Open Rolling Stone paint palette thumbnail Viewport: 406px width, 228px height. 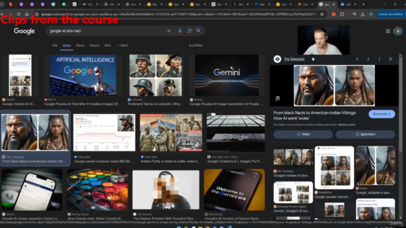click(x=97, y=190)
